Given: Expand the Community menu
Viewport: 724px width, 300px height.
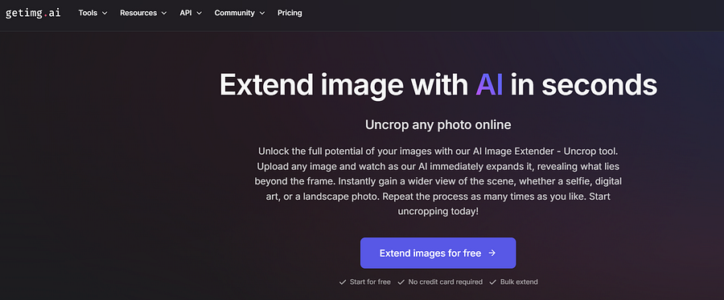Looking at the screenshot, I should [x=240, y=13].
